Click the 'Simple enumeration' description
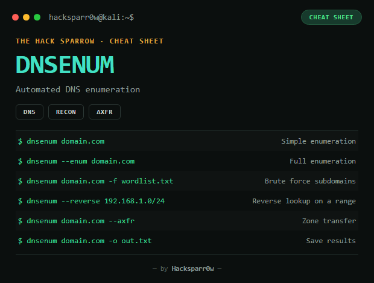The height and width of the screenshot is (283, 374). [x=319, y=141]
